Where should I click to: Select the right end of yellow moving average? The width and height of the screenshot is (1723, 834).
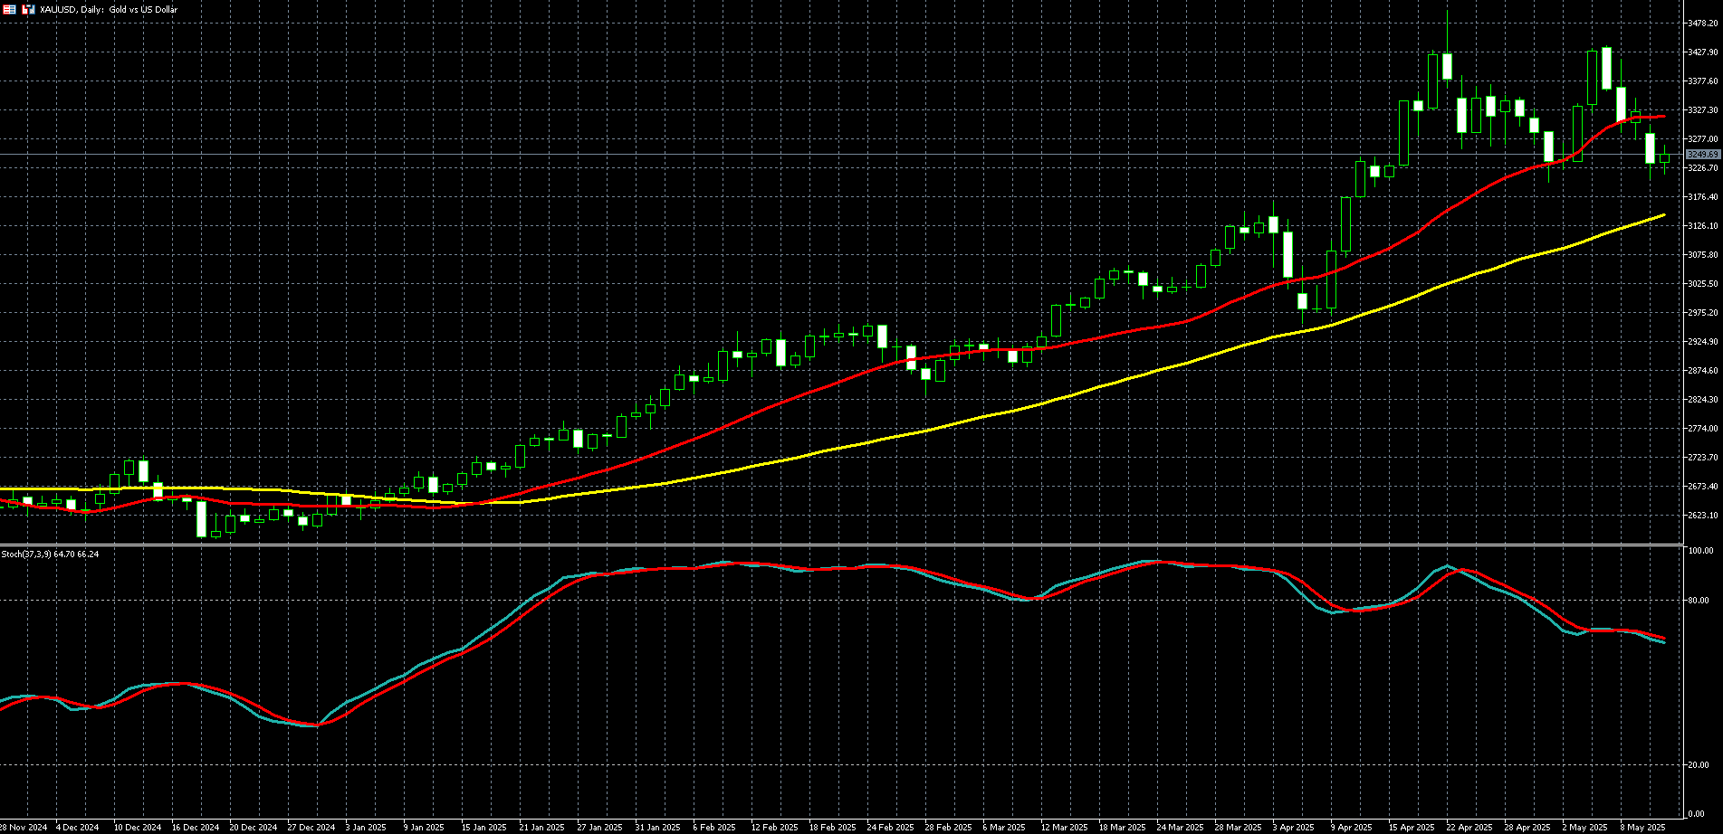click(1664, 215)
